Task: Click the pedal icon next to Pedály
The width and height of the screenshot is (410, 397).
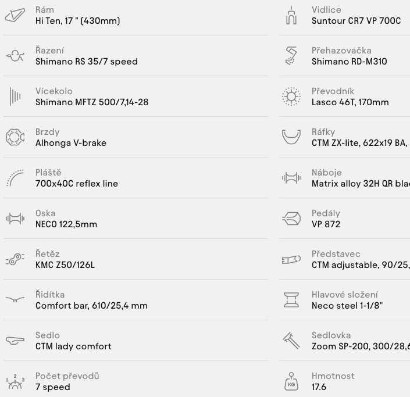Action: coord(291,219)
